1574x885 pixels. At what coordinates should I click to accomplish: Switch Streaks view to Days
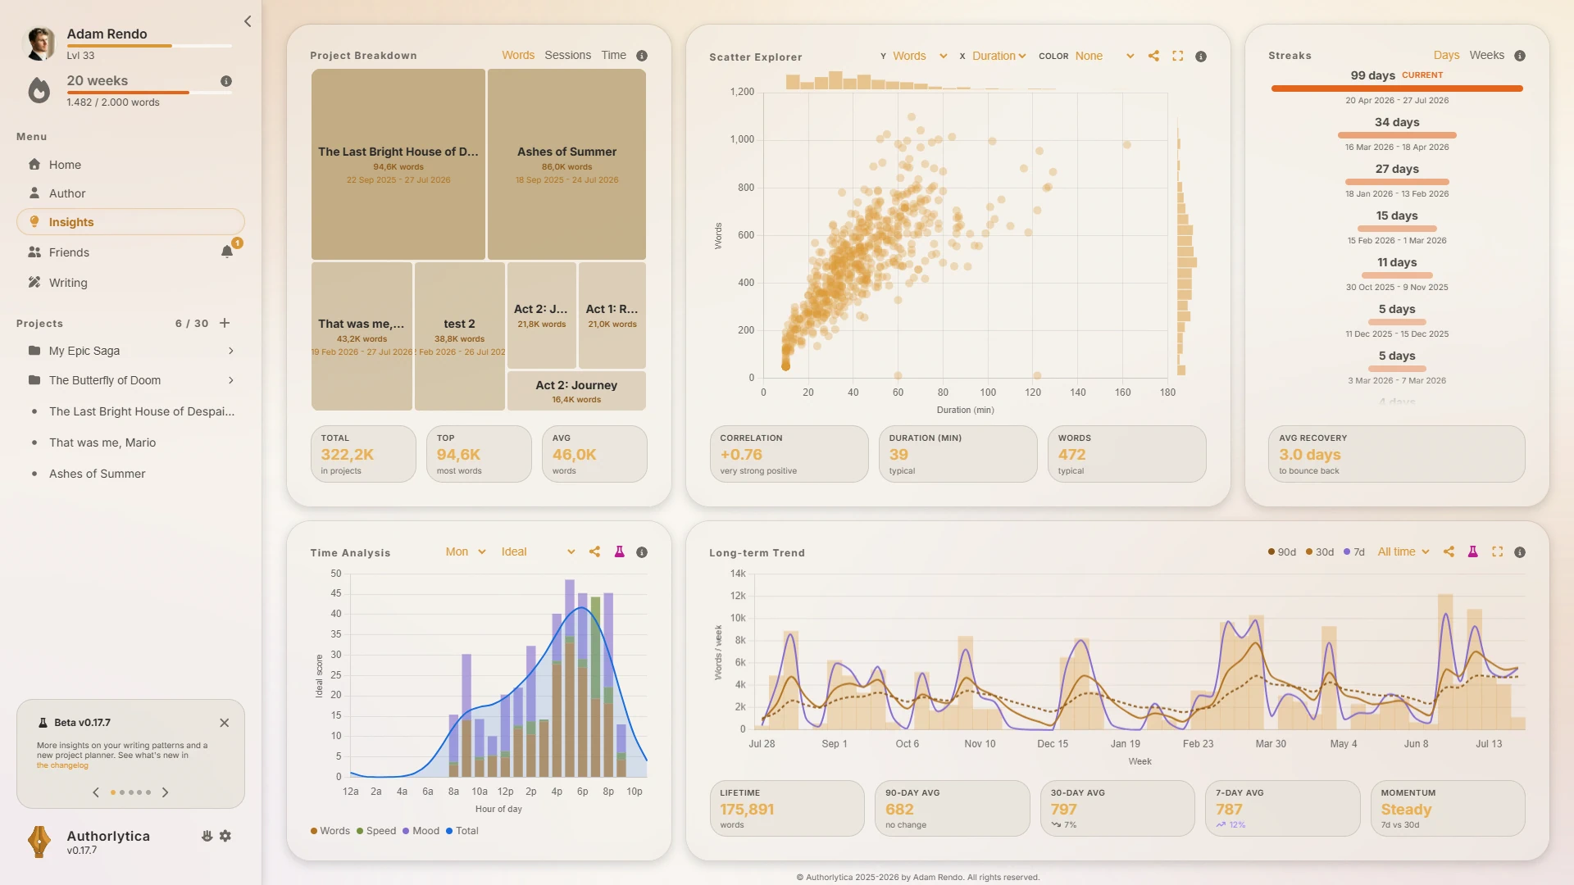click(x=1446, y=55)
